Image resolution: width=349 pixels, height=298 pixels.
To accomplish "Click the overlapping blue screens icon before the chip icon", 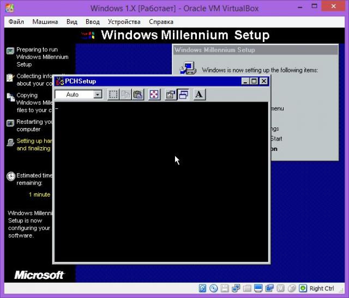I will [x=269, y=288].
